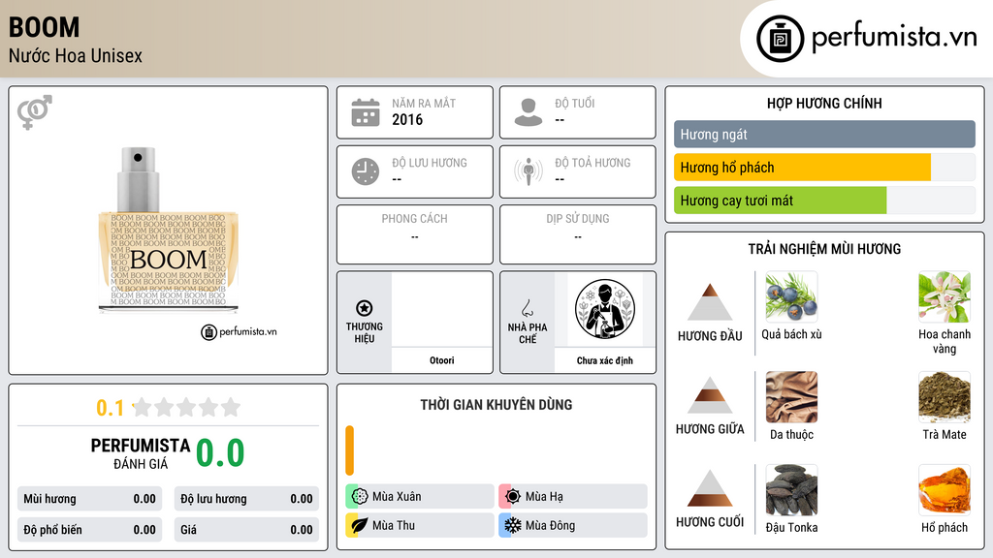Click the Hương ngát accord bar
993x558 pixels.
pos(824,134)
